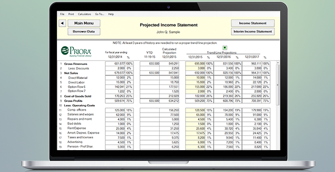This screenshot has height=172, width=335.
Task: Click the vertical scrollbar thumb
Action: (x=278, y=85)
